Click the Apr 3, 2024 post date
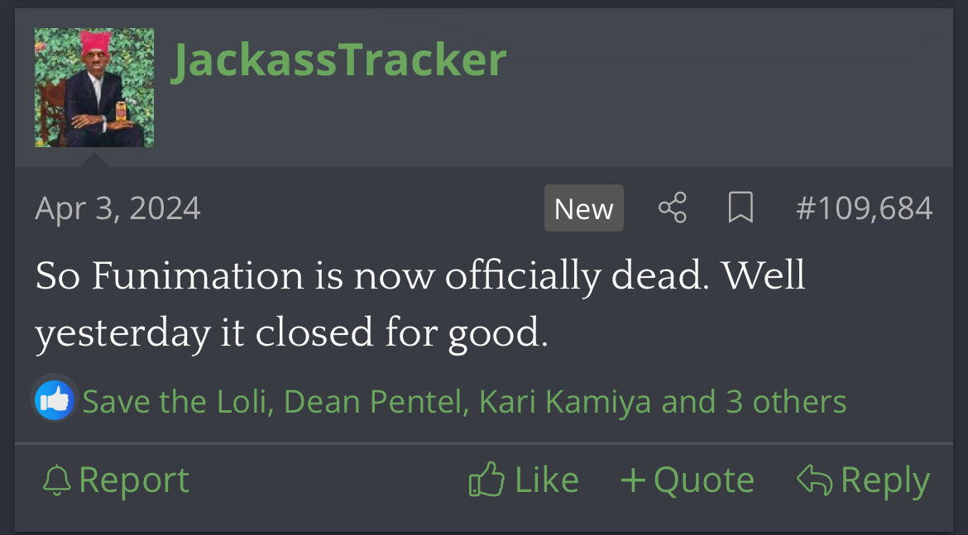The width and height of the screenshot is (968, 535). coord(117,208)
